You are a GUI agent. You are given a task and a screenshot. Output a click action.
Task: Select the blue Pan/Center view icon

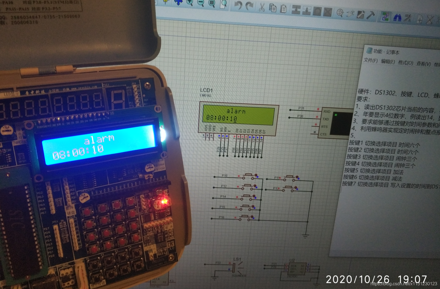pyautogui.click(x=178, y=2)
